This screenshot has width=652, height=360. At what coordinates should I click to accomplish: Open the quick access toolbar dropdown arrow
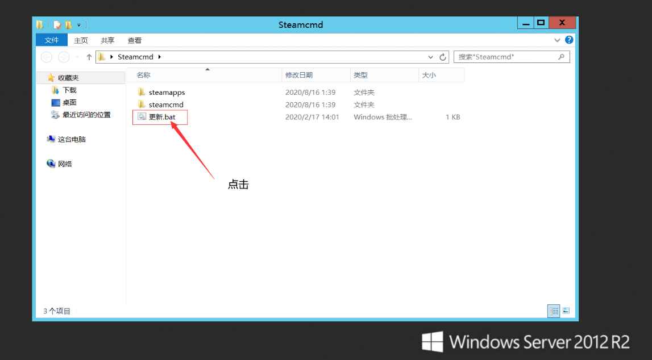(x=78, y=25)
